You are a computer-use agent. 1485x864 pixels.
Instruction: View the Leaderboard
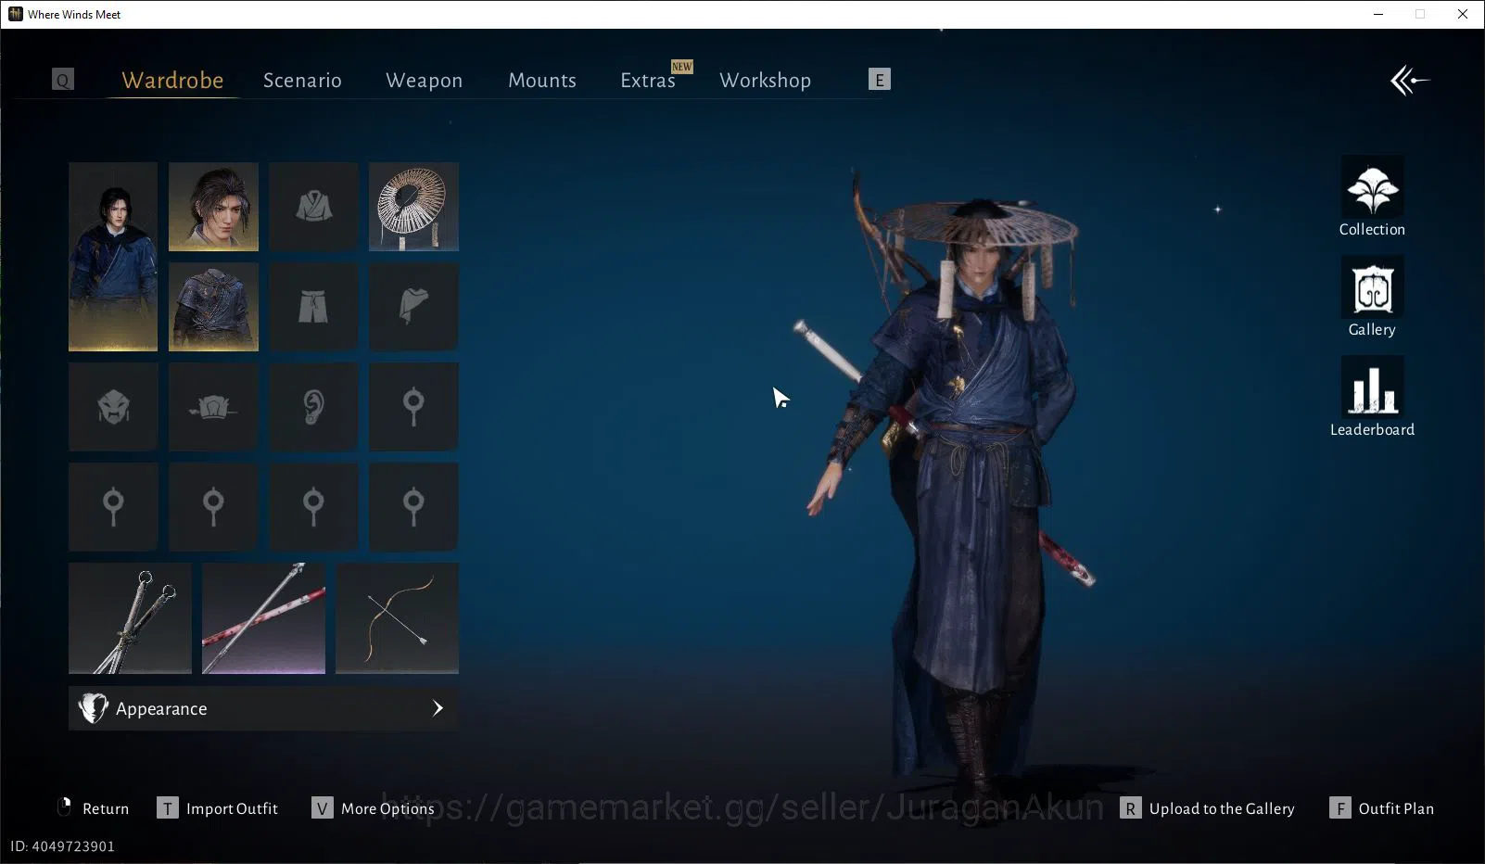click(1372, 397)
